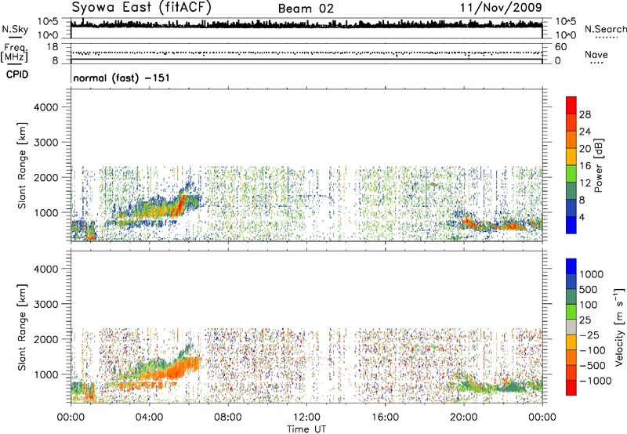Viewport: 627px width, 434px height.
Task: Click the Power [dB] colorbar label
Action: (x=598, y=165)
